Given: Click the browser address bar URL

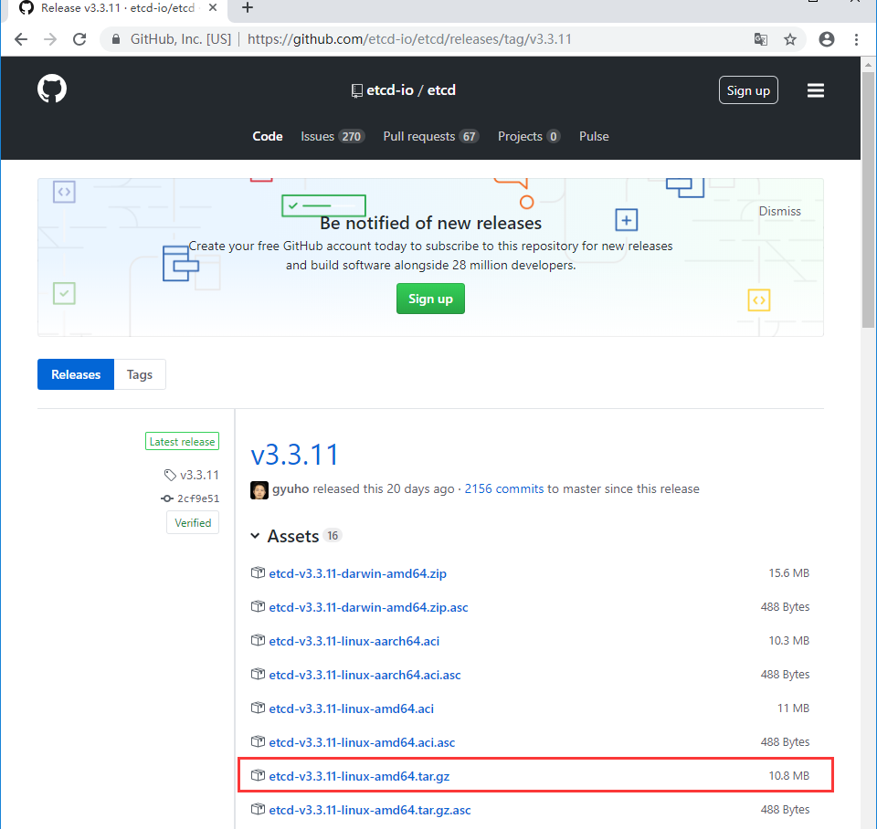Looking at the screenshot, I should (x=409, y=39).
